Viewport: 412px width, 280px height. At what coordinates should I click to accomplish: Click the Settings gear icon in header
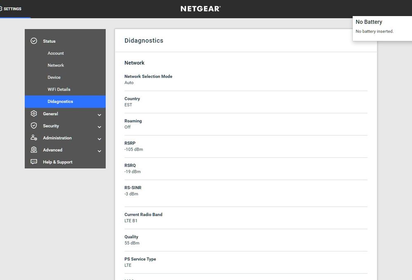[x=1, y=9]
